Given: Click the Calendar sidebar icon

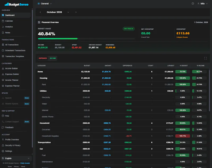Looking at the screenshot, I should point(3,21).
